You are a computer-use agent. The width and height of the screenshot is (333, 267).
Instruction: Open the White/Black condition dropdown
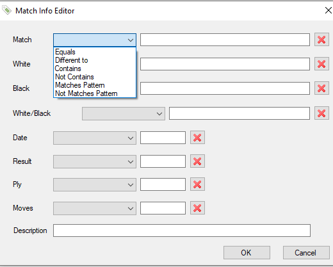coord(124,113)
